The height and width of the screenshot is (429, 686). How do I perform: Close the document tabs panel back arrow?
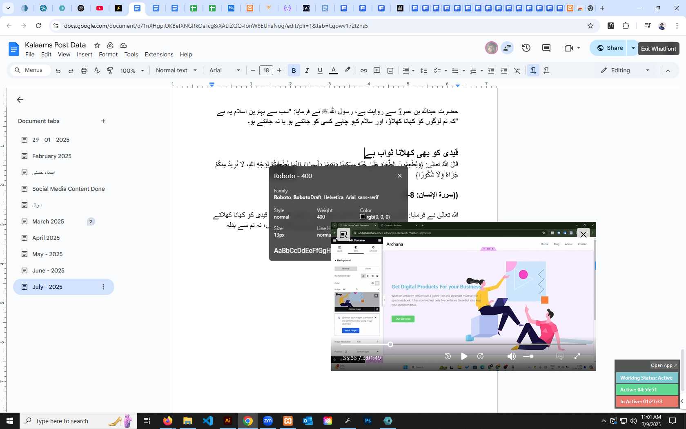(x=20, y=100)
